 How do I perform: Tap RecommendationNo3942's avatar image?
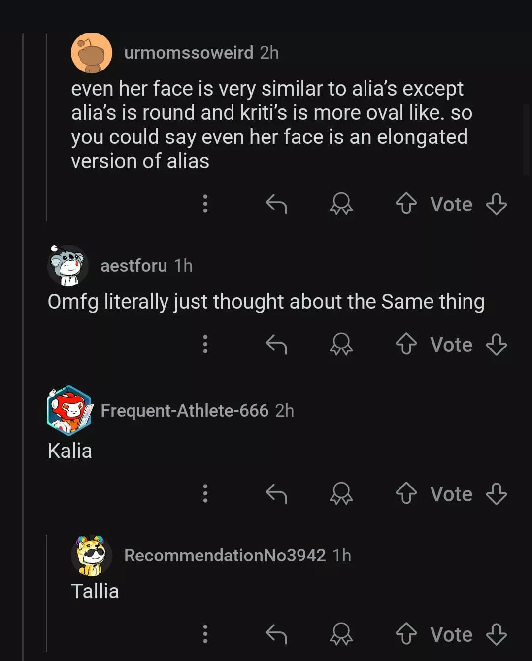(x=92, y=556)
